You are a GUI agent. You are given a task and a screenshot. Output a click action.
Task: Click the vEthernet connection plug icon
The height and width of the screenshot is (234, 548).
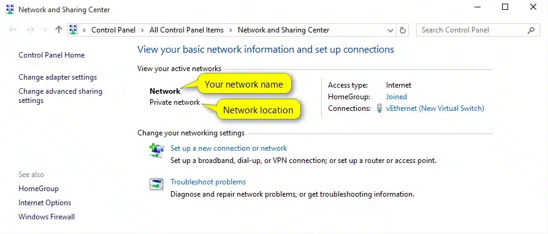point(379,108)
